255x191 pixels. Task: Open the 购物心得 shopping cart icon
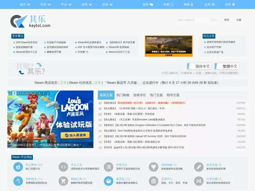coord(63,181)
